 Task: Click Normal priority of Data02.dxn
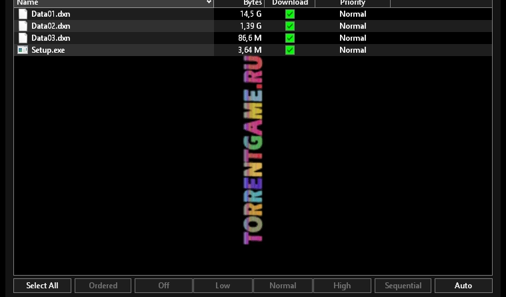(353, 26)
